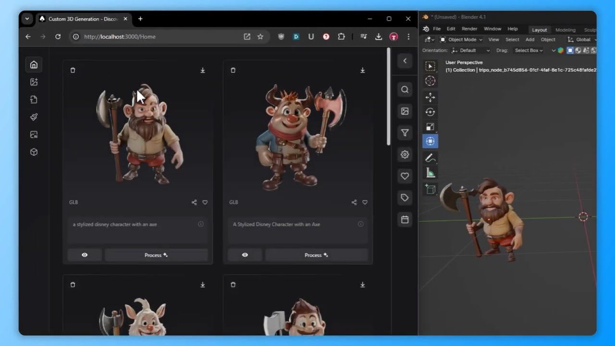Click the browser address bar showing localhost:3000/Home
Screen dimensions: 615x346
point(120,37)
